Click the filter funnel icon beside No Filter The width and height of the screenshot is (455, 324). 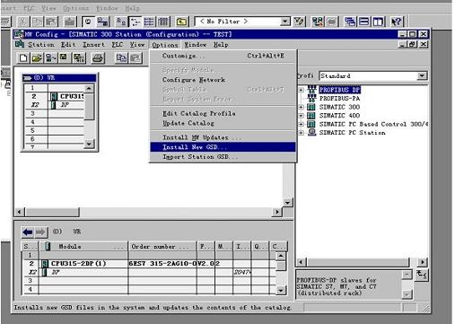(x=299, y=22)
